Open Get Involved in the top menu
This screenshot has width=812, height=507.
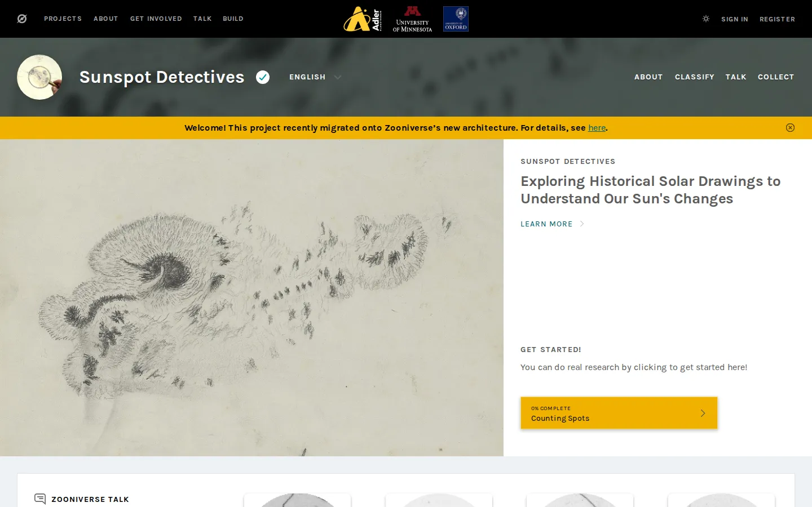tap(156, 19)
